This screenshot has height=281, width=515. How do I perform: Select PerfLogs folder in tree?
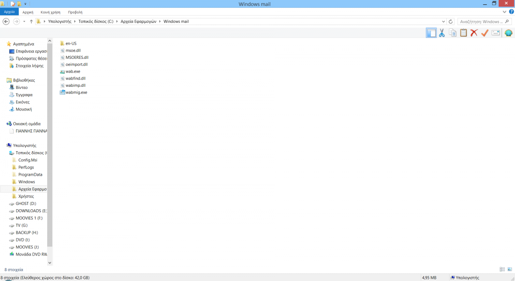point(23,167)
